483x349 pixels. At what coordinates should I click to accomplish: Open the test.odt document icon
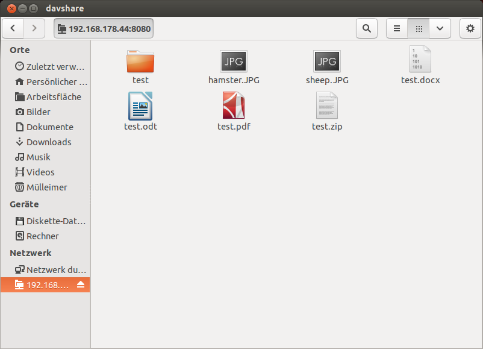coord(140,107)
